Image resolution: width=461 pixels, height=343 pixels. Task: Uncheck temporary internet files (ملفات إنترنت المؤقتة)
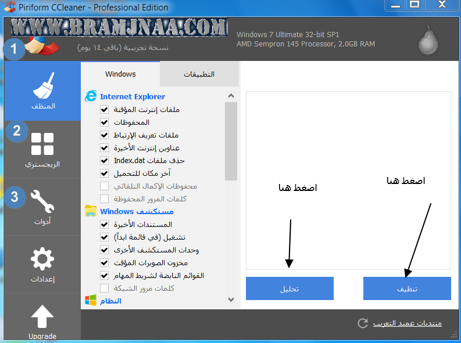coord(105,110)
